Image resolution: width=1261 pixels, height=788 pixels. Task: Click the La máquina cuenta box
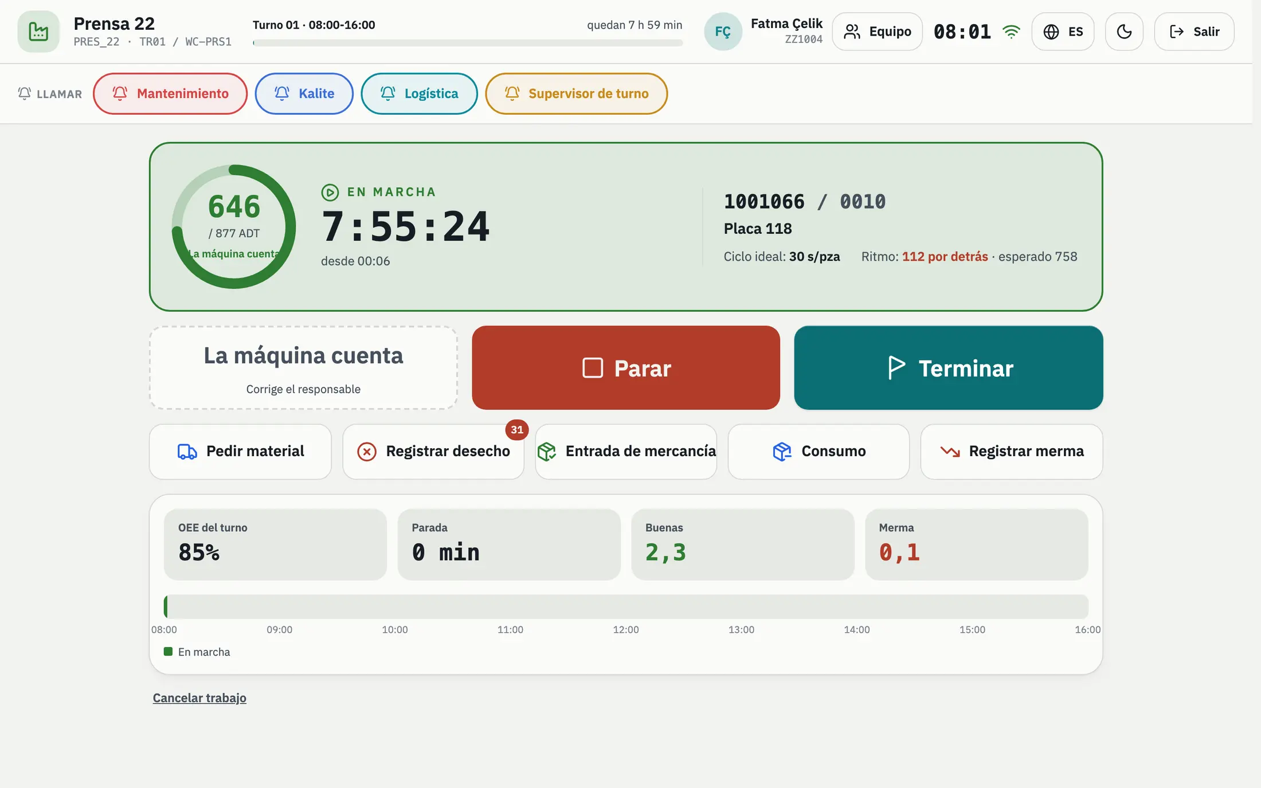(303, 368)
